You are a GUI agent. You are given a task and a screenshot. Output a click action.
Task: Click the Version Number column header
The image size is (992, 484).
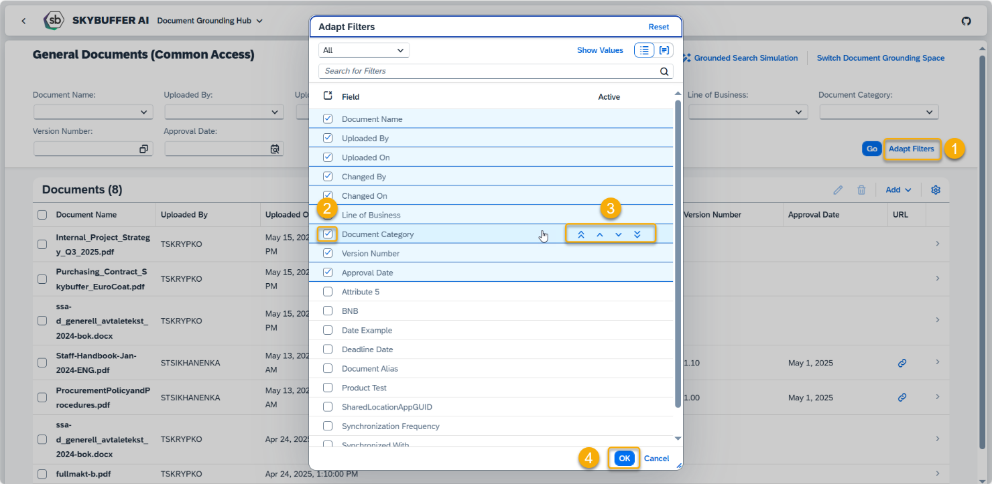pyautogui.click(x=712, y=215)
